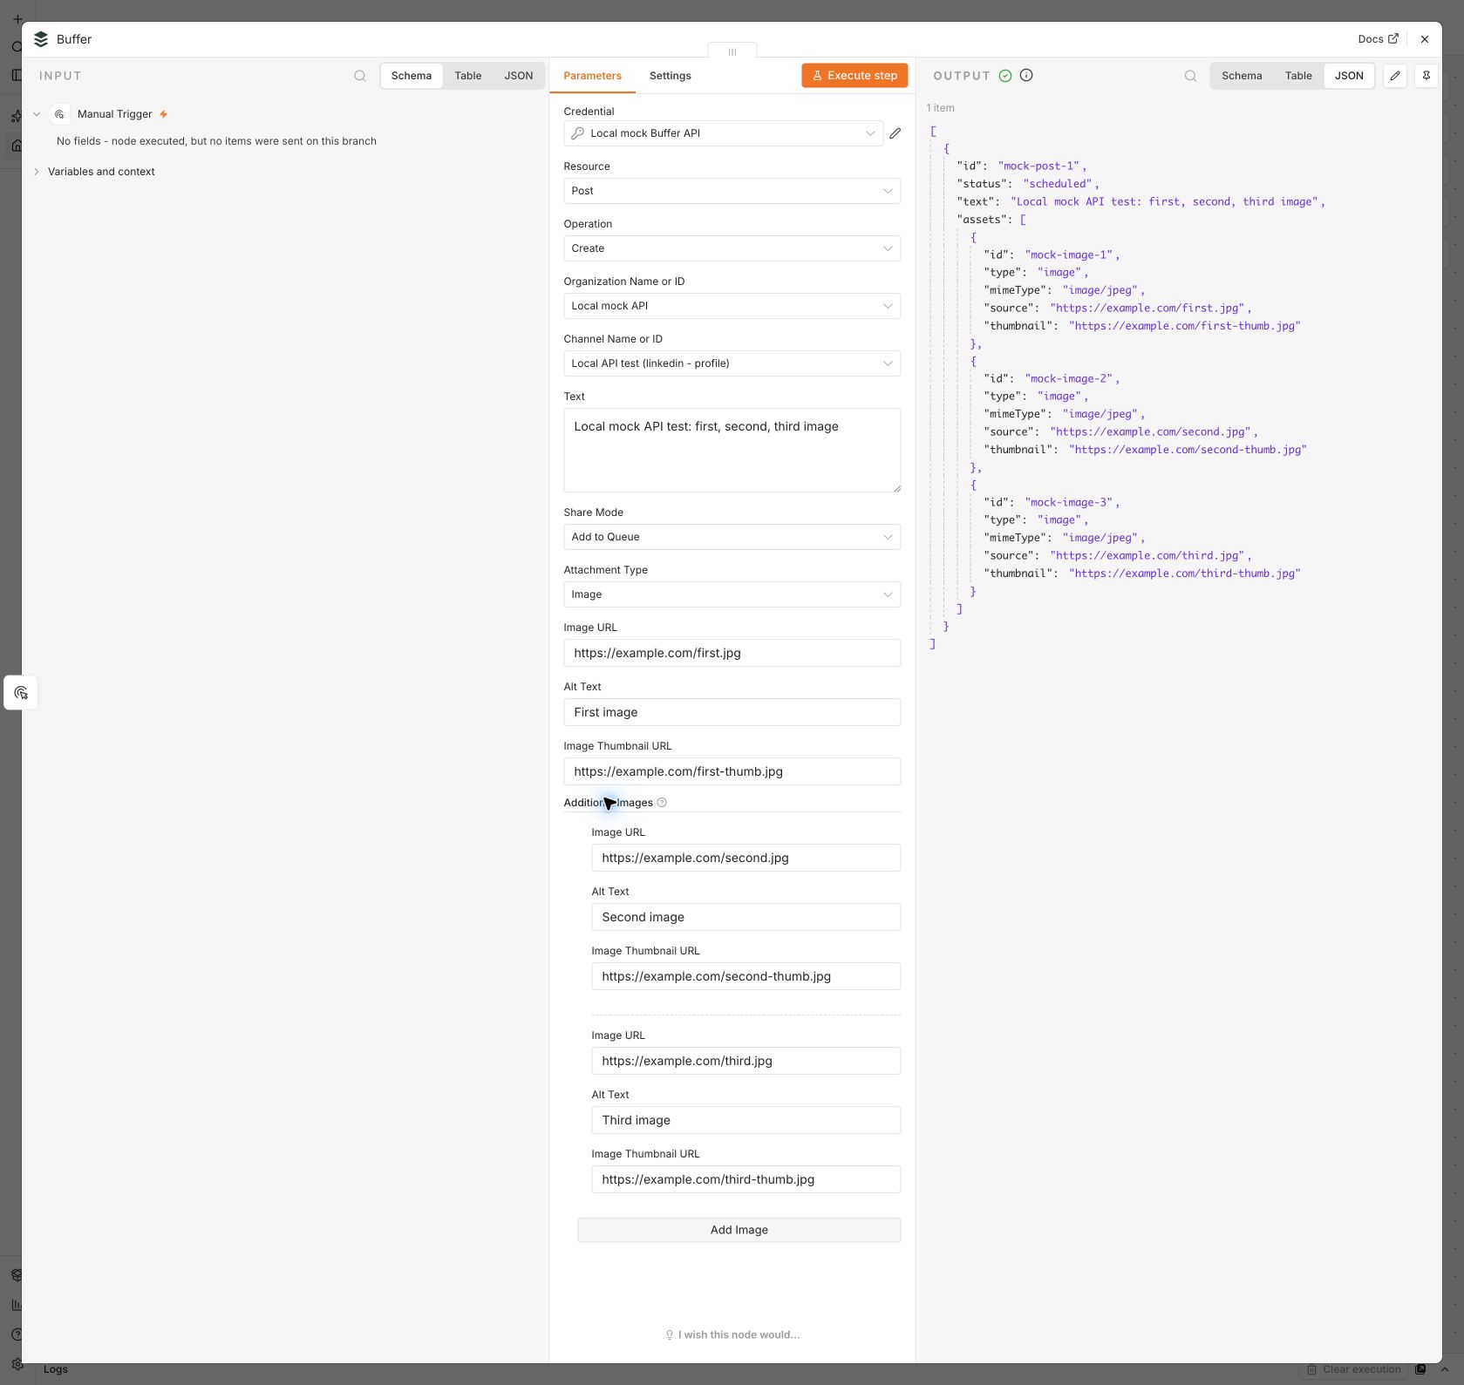Viewport: 1464px width, 1385px height.
Task: Edit the credential with the pencil icon
Action: pyautogui.click(x=895, y=133)
